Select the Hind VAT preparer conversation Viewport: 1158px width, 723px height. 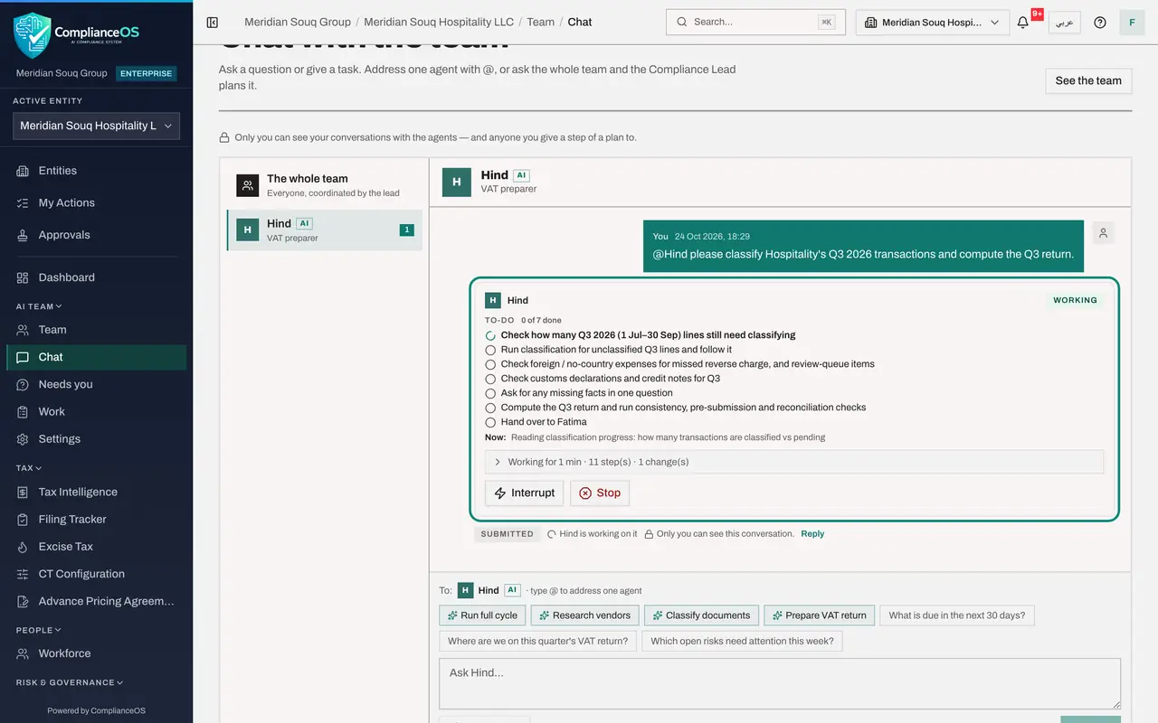tap(325, 230)
